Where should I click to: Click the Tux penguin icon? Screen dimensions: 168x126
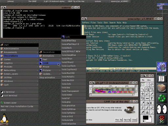4,118
